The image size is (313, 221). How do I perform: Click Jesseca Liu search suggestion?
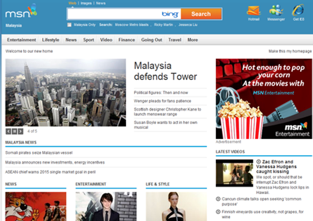(188, 25)
